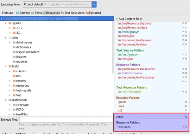Select the libraries folder
190x134 pixels.
pos(19,57)
